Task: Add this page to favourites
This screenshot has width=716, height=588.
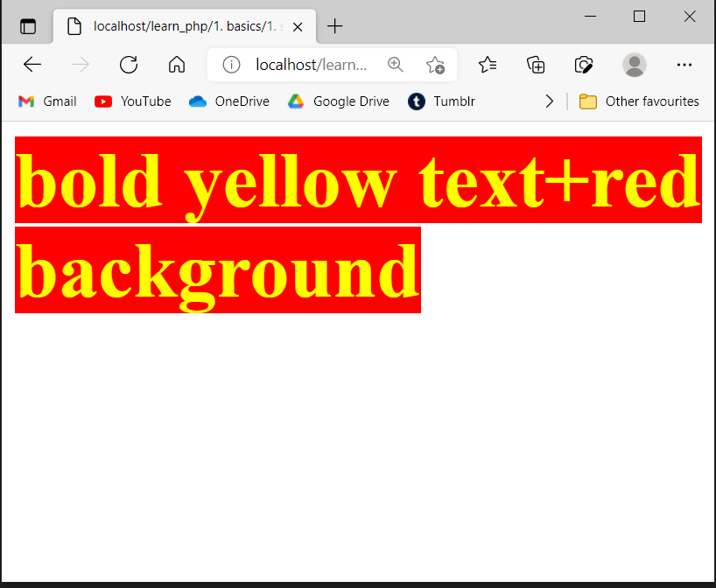Action: [435, 64]
